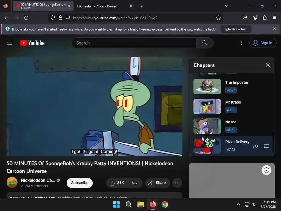Viewport: 281px width, 211px height.
Task: Open the Firefox account icon
Action: point(255,18)
